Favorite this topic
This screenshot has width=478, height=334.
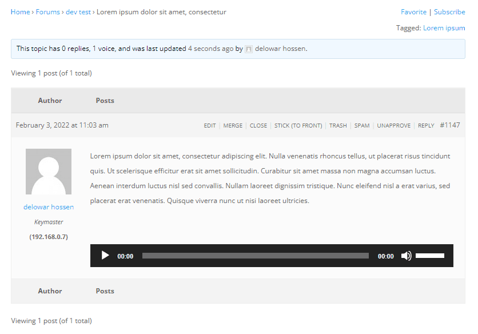(413, 12)
